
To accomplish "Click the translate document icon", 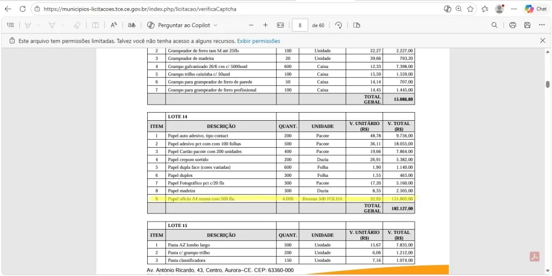I will click(132, 25).
